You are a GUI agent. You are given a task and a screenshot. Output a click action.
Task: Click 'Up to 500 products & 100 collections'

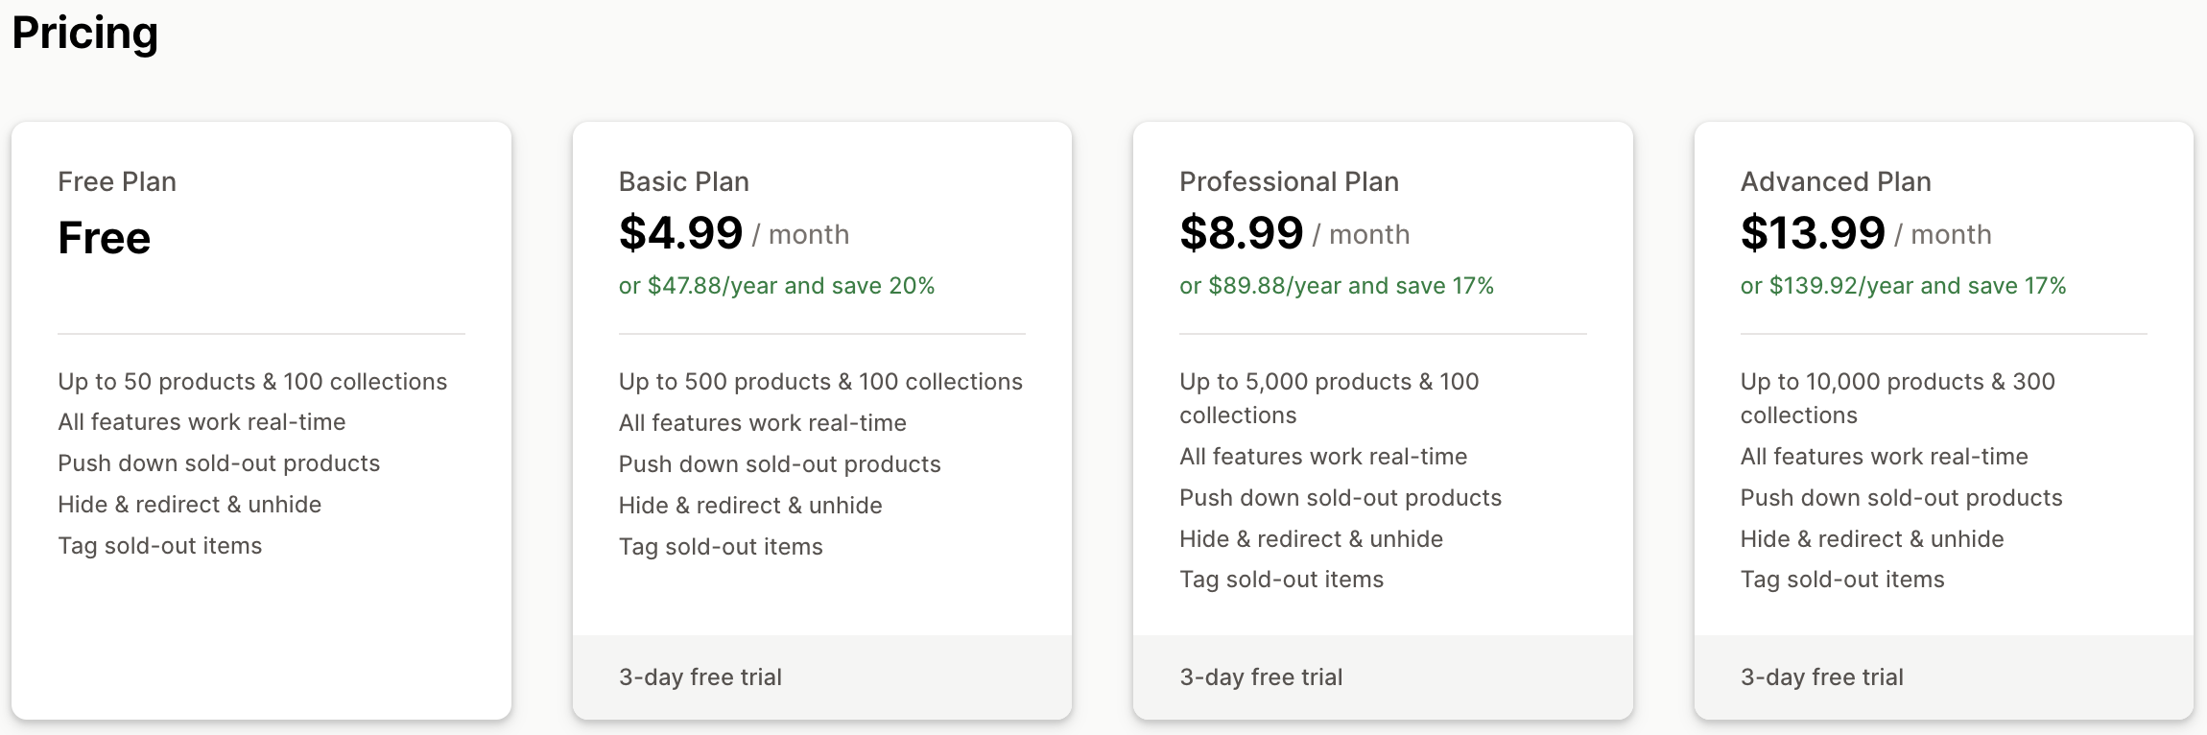click(x=820, y=382)
